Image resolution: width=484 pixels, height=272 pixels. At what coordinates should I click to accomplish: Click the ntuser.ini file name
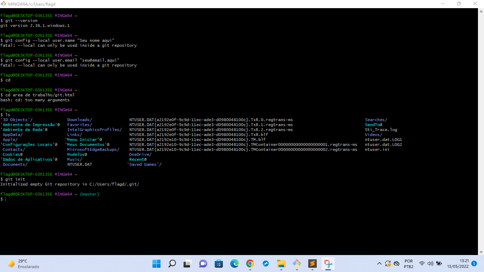tap(377, 149)
